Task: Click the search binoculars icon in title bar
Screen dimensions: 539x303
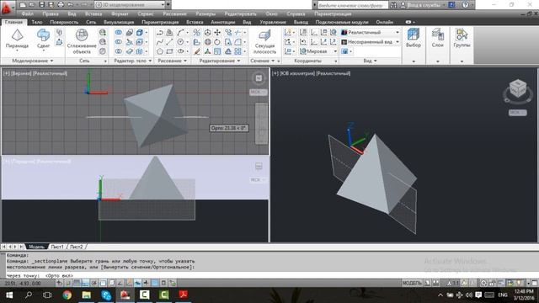Action: [393, 5]
